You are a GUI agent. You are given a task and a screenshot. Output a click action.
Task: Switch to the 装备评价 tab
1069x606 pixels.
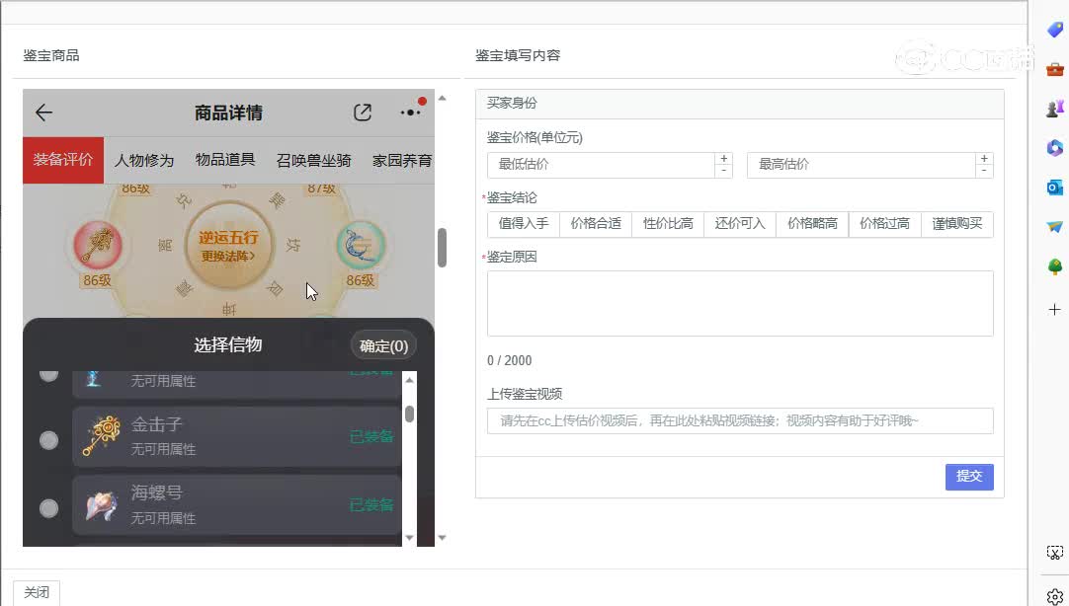click(x=62, y=160)
